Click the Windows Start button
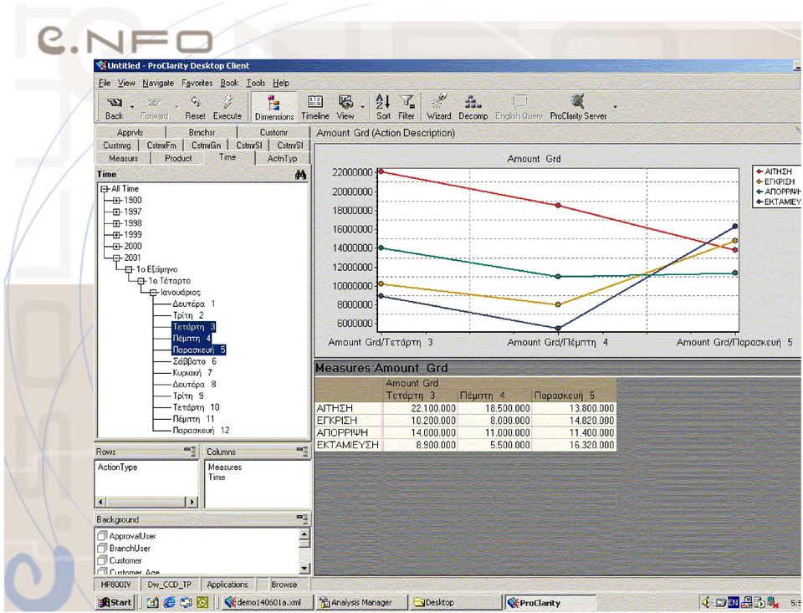The height and width of the screenshot is (613, 803). [115, 602]
